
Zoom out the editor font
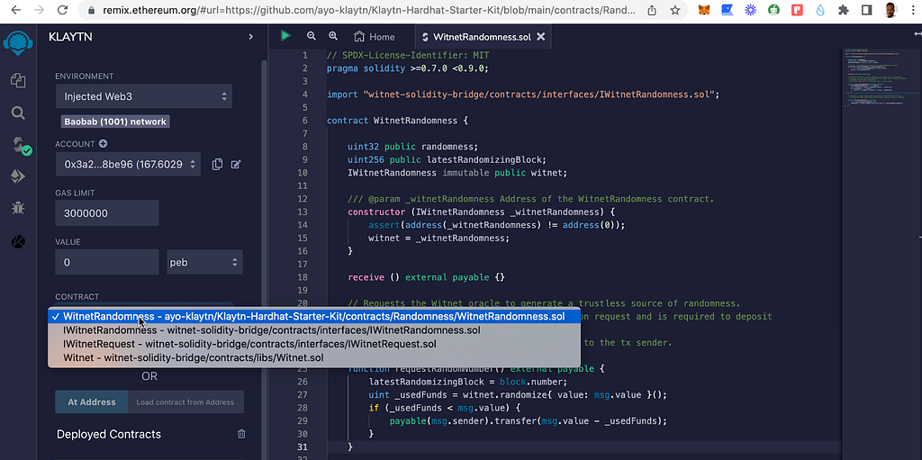(x=312, y=36)
